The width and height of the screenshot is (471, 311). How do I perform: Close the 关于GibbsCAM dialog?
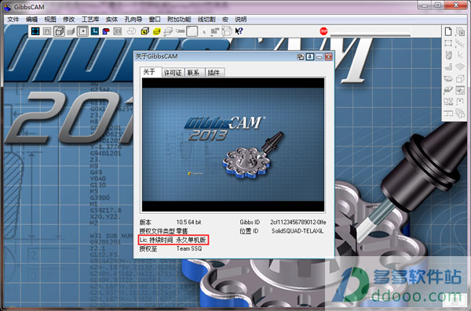(329, 56)
